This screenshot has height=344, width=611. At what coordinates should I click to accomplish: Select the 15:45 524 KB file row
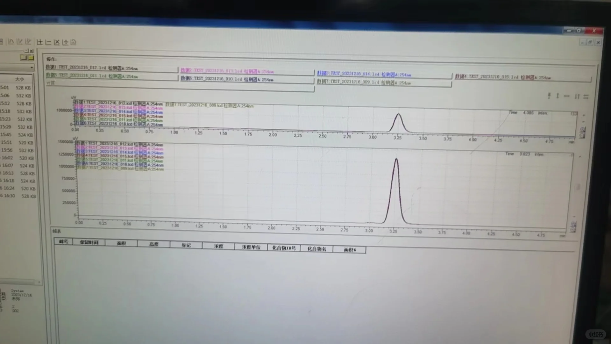pos(17,135)
